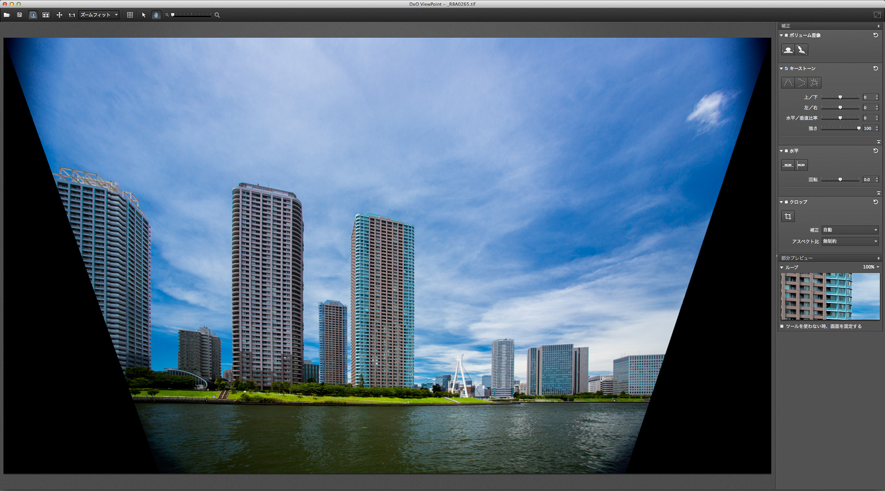The image size is (885, 491).
Task: Open the crop 補正 自動 dropdown
Action: pyautogui.click(x=850, y=230)
